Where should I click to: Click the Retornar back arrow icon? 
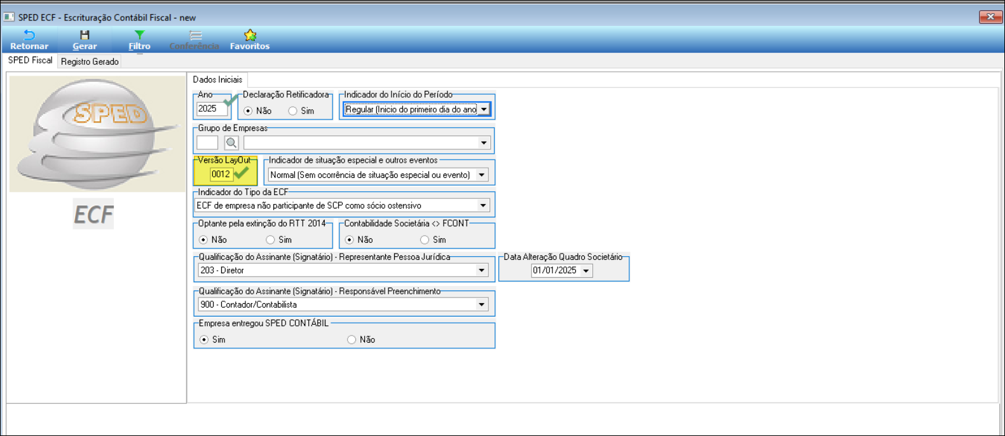pyautogui.click(x=29, y=35)
